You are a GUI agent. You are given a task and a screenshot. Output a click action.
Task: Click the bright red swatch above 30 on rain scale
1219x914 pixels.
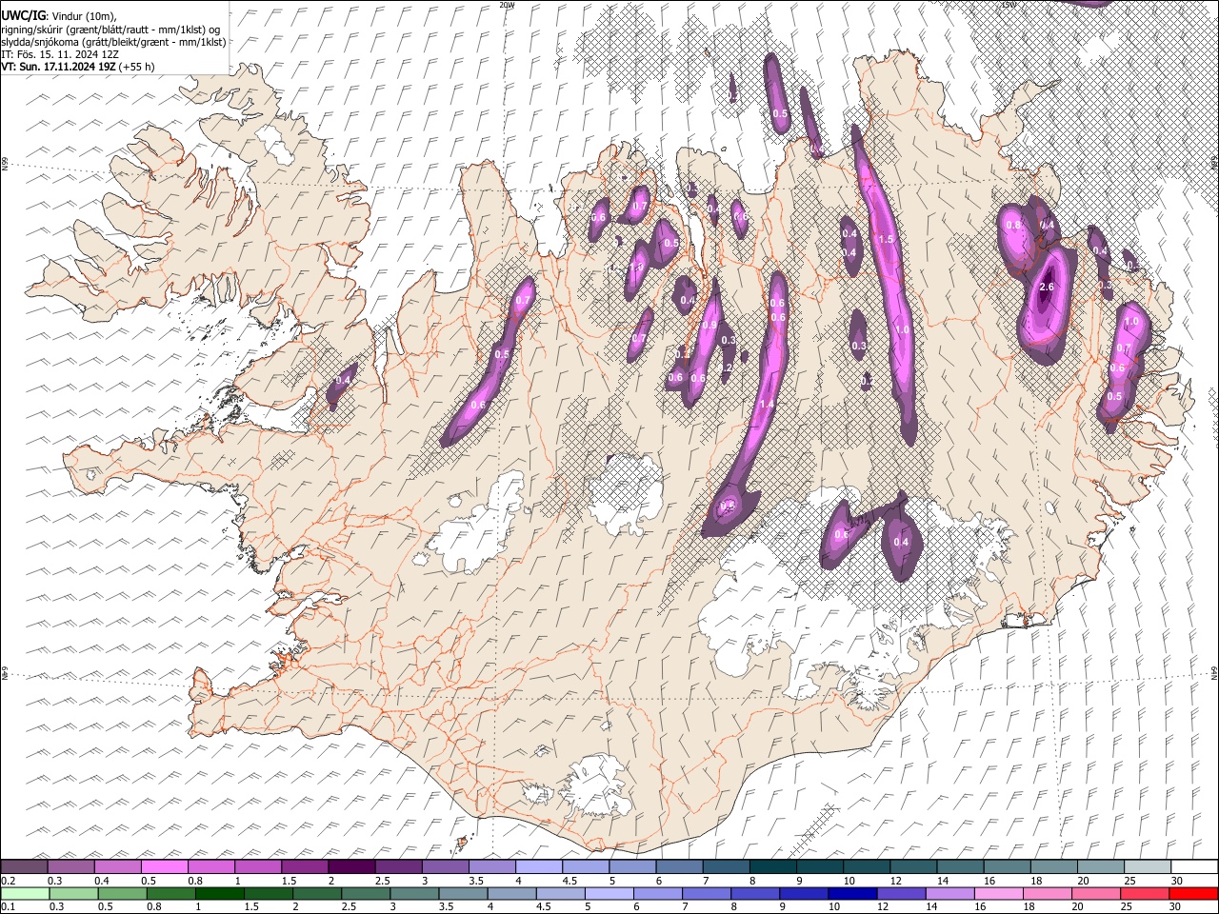pyautogui.click(x=1193, y=894)
